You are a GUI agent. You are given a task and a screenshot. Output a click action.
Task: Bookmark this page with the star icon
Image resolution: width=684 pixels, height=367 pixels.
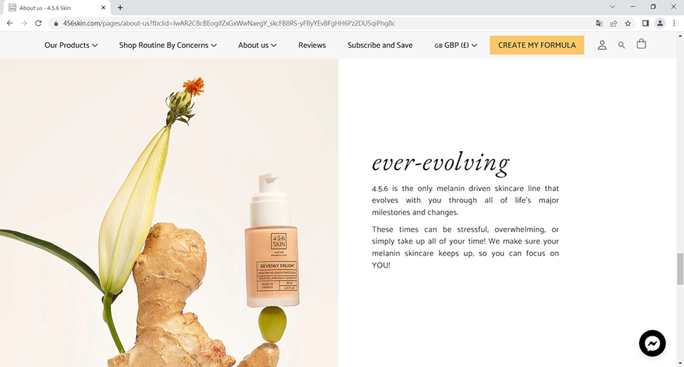(628, 24)
